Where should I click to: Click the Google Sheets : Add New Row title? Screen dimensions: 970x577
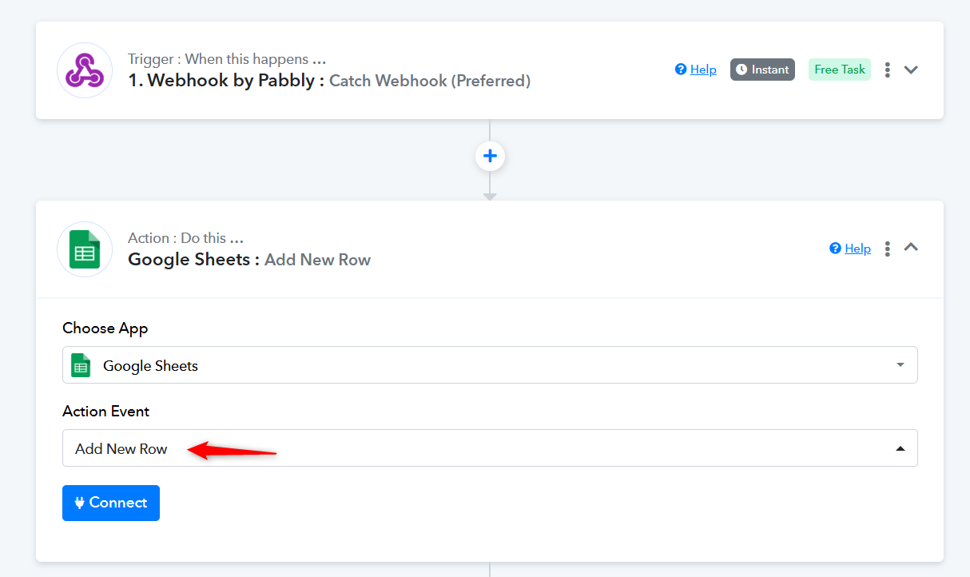[249, 259]
